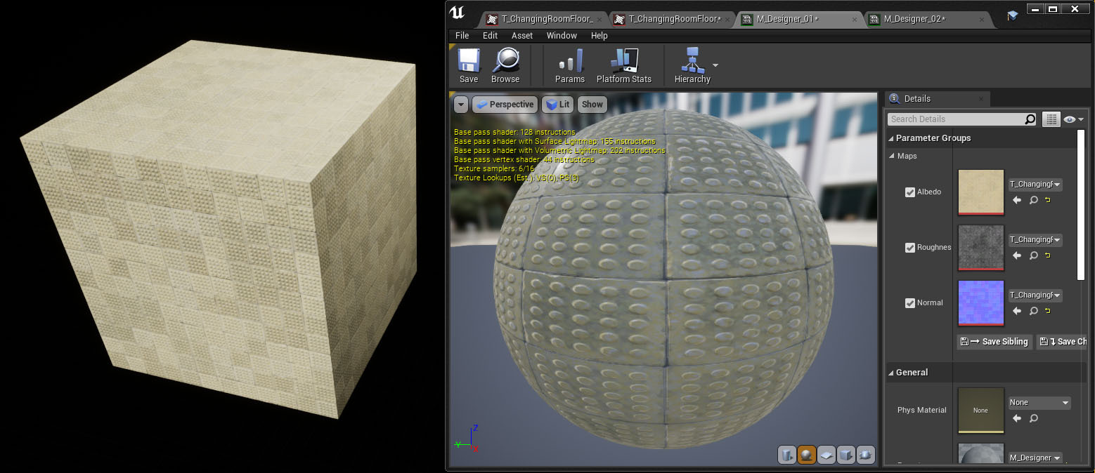Switch preview mesh to cube

[x=846, y=455]
